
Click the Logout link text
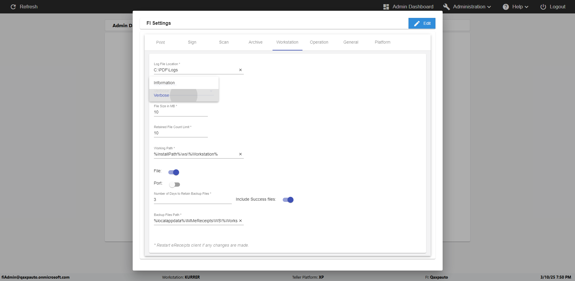557,7
